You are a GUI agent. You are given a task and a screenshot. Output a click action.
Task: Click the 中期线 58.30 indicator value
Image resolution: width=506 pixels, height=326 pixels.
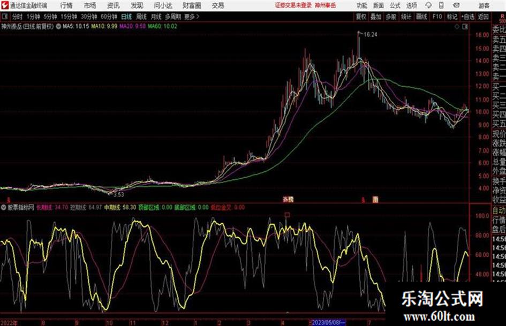tap(120, 208)
